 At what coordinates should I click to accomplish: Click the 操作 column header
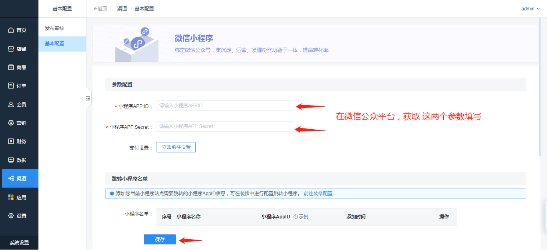coord(444,217)
